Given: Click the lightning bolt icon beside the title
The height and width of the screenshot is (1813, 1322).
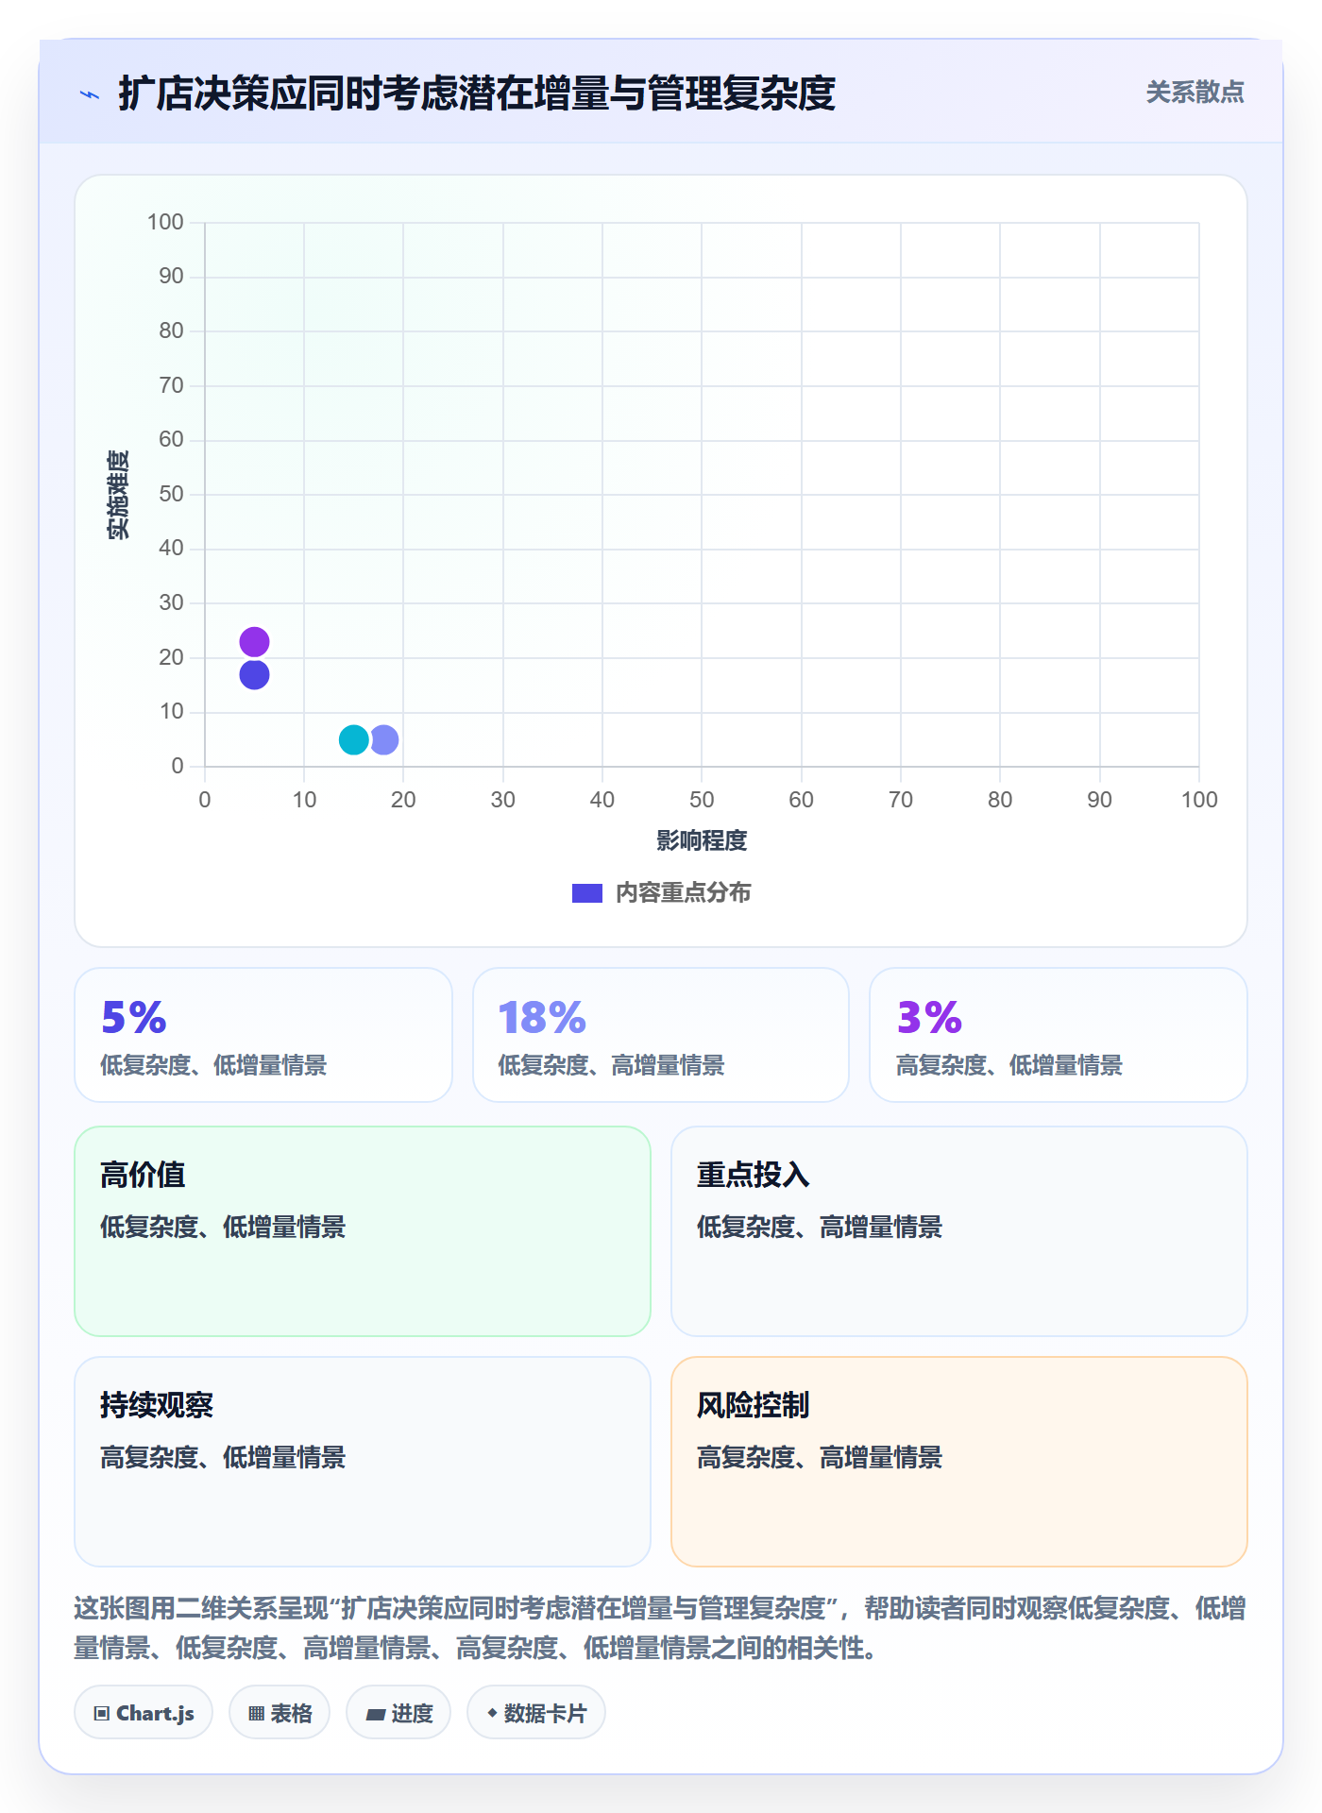Looking at the screenshot, I should coord(90,94).
